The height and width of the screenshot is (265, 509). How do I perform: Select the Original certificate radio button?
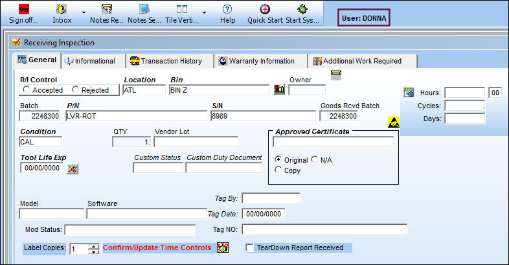pyautogui.click(x=278, y=159)
